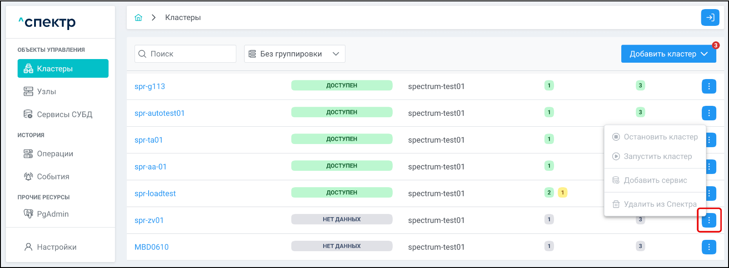729x268 pixels.
Task: Select Удалить из Спектра menu entry
Action: point(659,204)
